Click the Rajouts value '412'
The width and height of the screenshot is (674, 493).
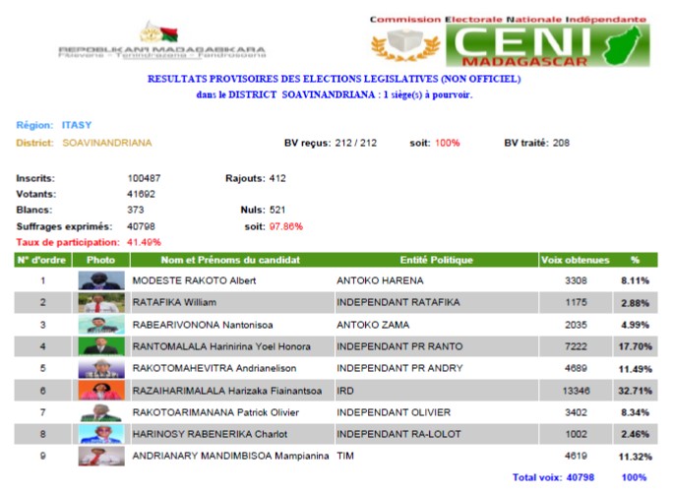[x=277, y=178]
